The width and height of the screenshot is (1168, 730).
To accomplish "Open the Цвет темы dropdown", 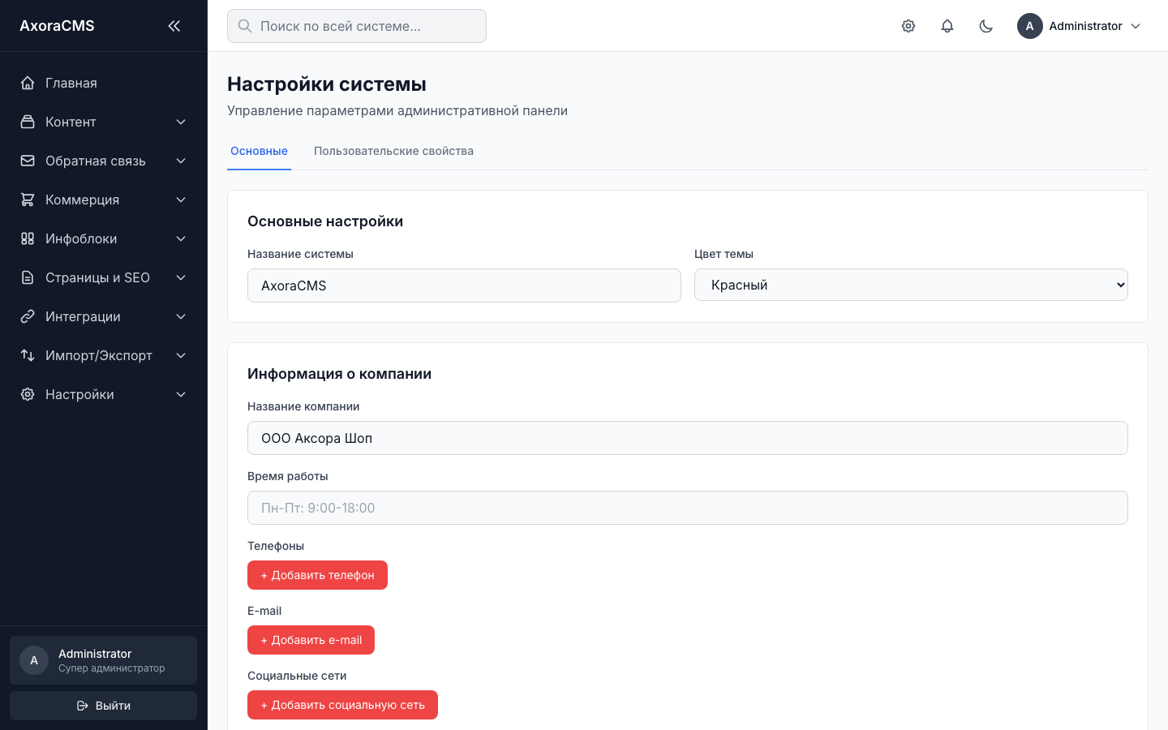I will [911, 285].
